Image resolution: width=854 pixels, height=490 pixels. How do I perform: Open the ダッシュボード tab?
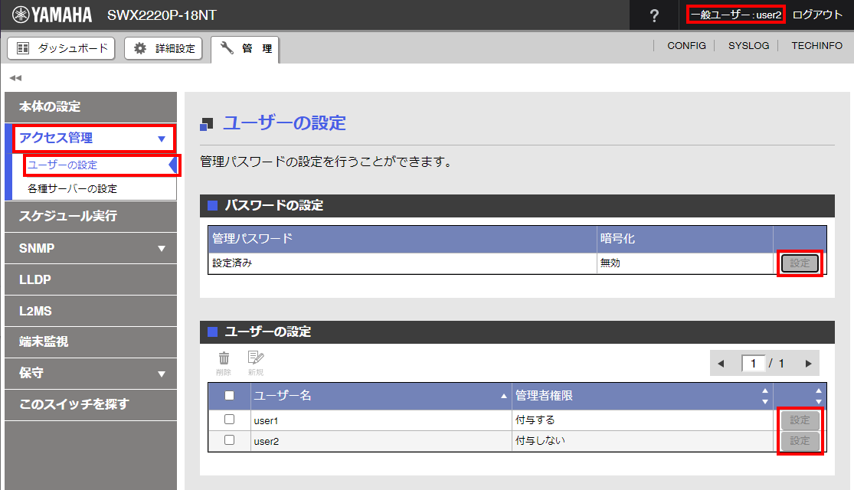(61, 48)
